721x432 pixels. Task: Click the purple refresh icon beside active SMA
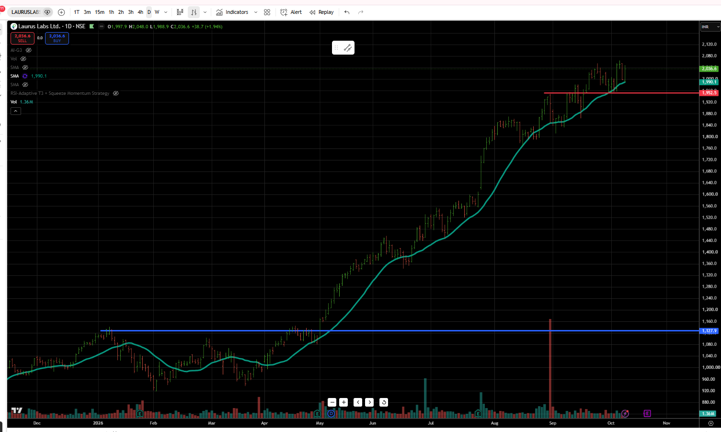tap(25, 76)
